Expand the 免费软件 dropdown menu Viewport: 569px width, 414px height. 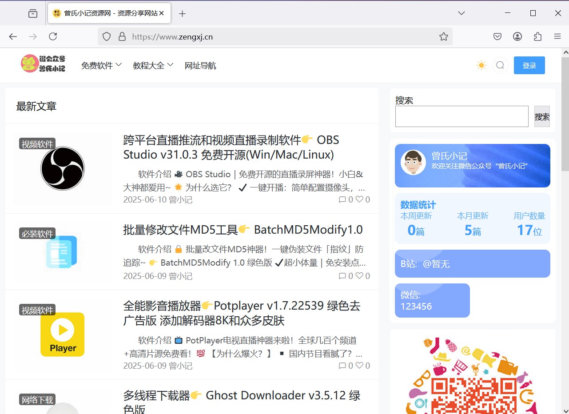[101, 65]
